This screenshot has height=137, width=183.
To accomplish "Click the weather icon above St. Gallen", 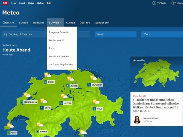I will pyautogui.click(x=94, y=78).
